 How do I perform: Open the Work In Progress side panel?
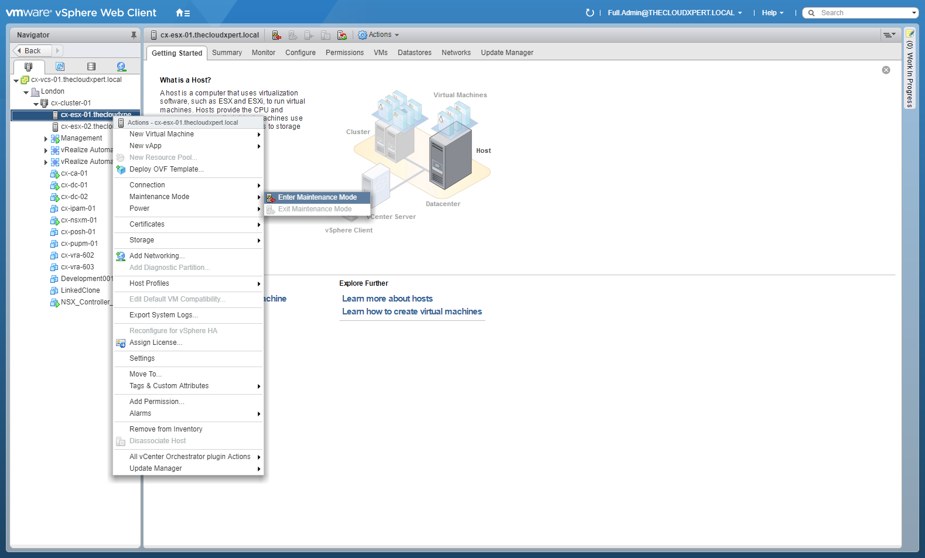(x=910, y=70)
